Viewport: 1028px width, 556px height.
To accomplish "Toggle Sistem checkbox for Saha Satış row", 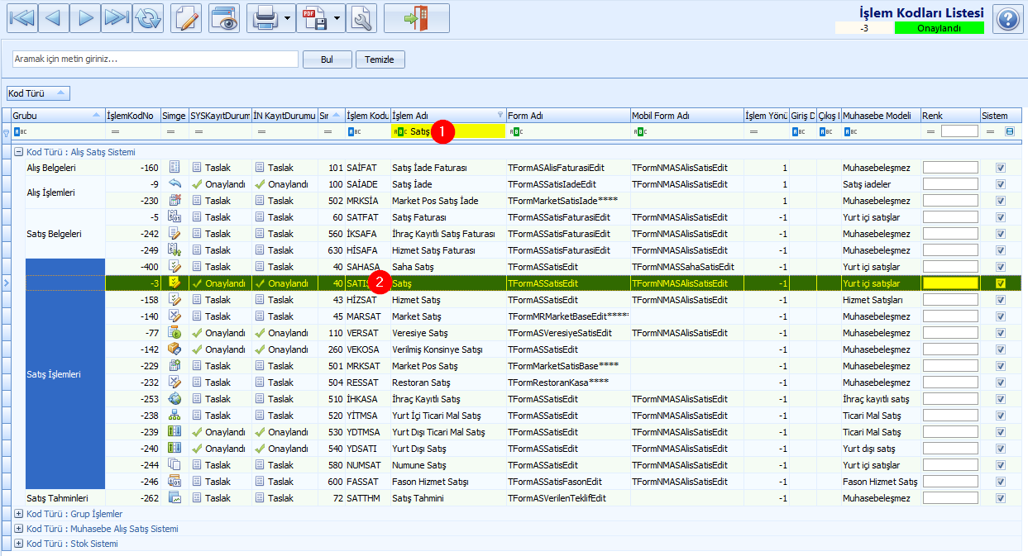I will coord(1001,267).
